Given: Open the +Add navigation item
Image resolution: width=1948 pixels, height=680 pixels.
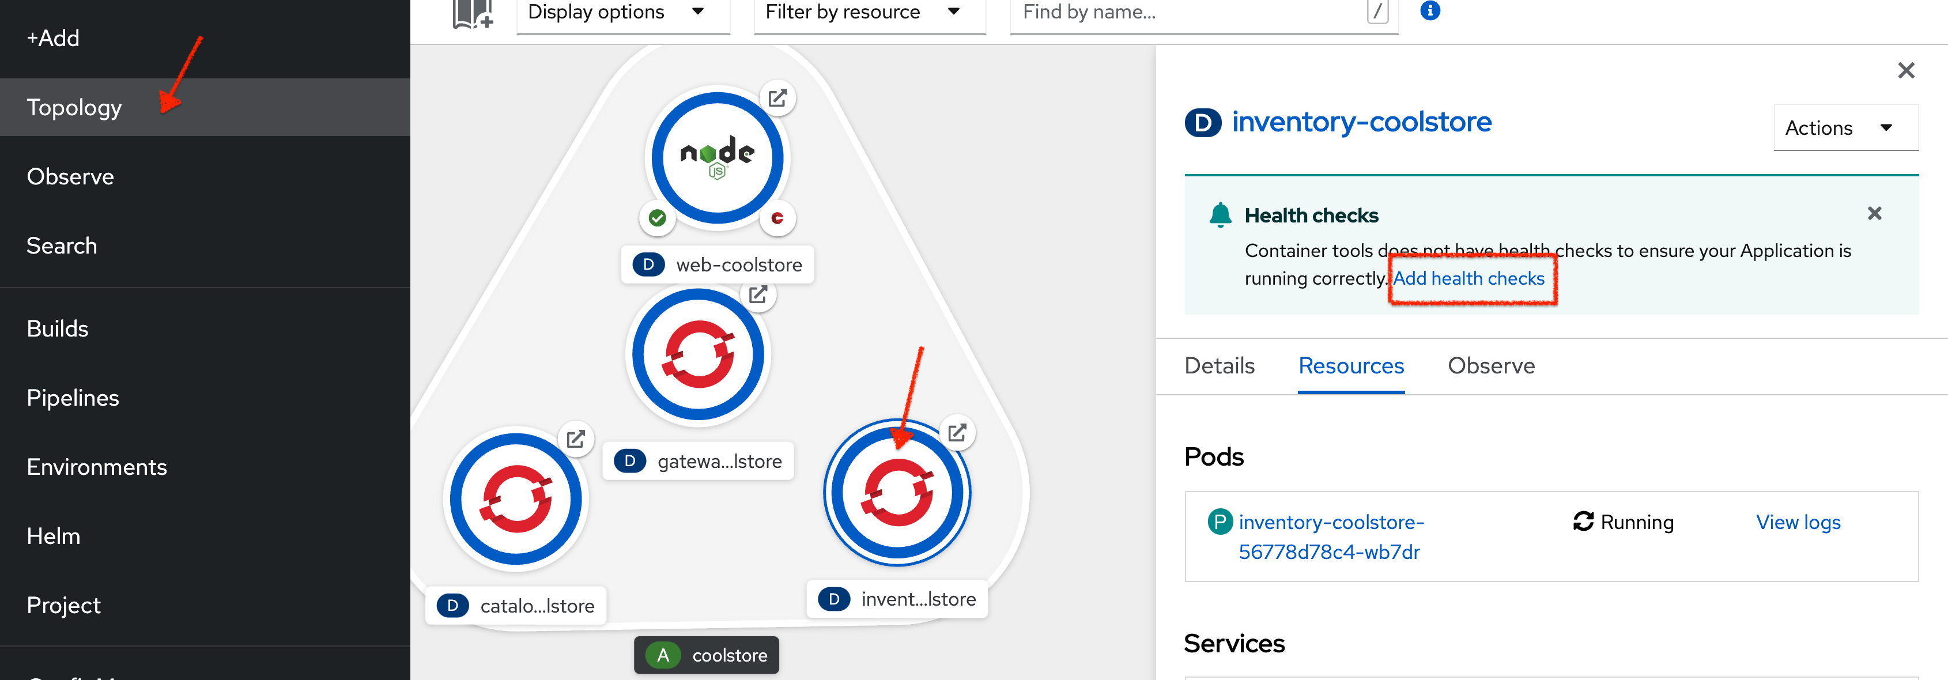Looking at the screenshot, I should pos(53,38).
